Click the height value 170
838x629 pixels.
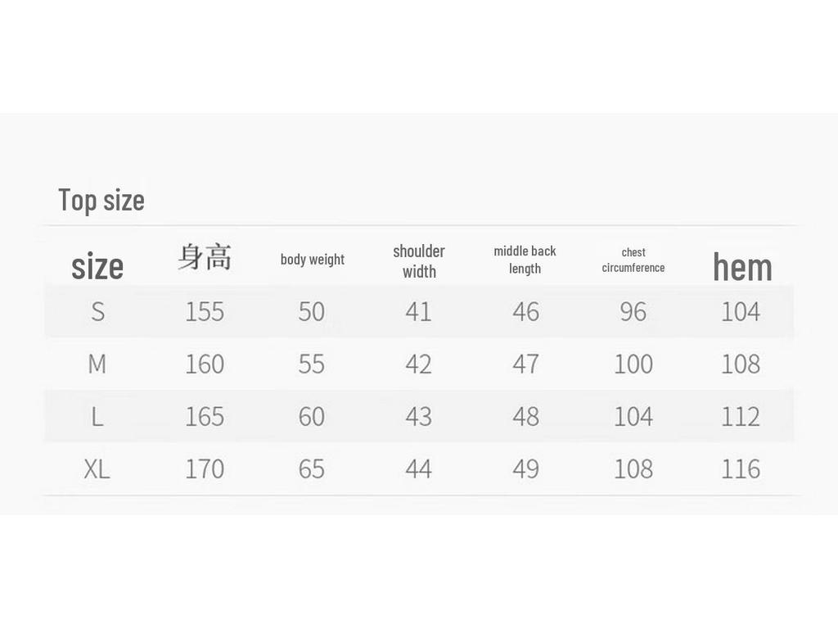pos(204,469)
